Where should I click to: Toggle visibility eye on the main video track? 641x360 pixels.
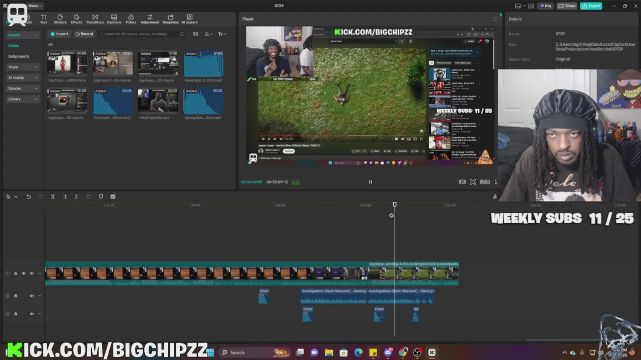click(24, 273)
